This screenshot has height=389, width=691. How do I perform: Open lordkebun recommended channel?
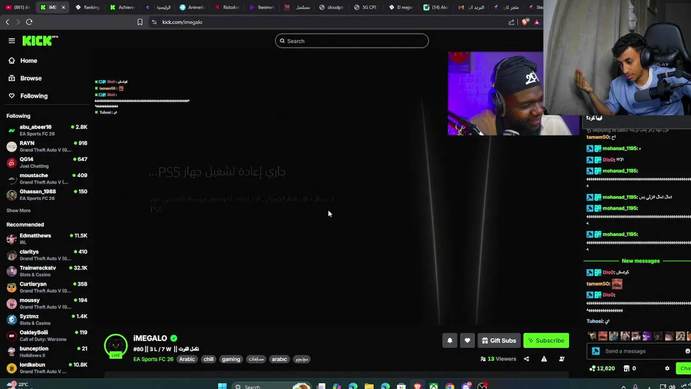pos(46,368)
